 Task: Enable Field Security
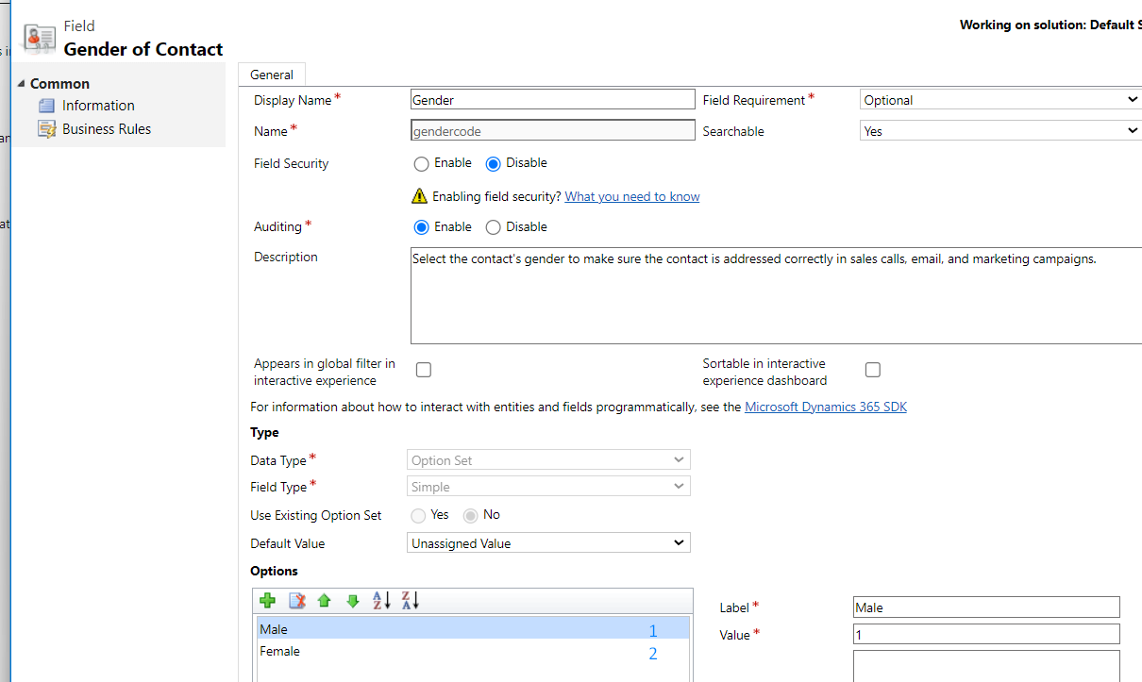(421, 163)
